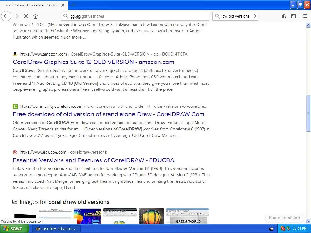Show the sidebars panel
This screenshot has height=233, width=311.
tap(293, 16)
